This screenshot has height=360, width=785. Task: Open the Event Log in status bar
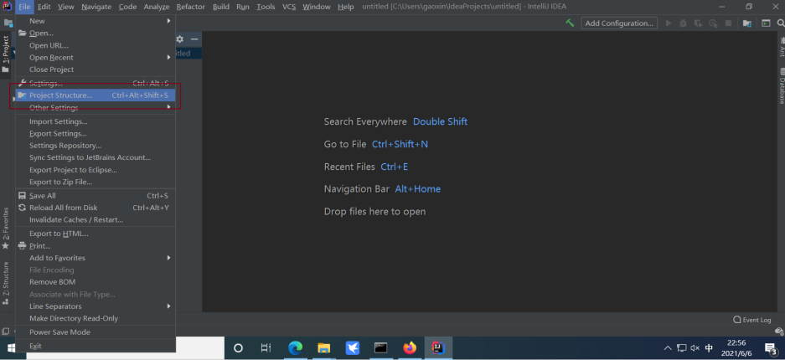751,320
